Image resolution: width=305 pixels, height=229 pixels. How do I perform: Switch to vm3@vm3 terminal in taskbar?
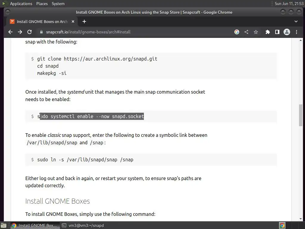(x=83, y=225)
